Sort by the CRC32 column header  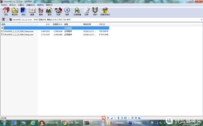(x=104, y=24)
